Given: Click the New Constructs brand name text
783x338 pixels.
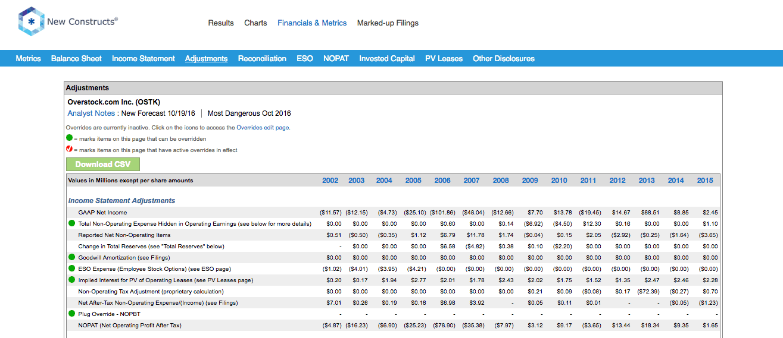Looking at the screenshot, I should click(x=82, y=21).
